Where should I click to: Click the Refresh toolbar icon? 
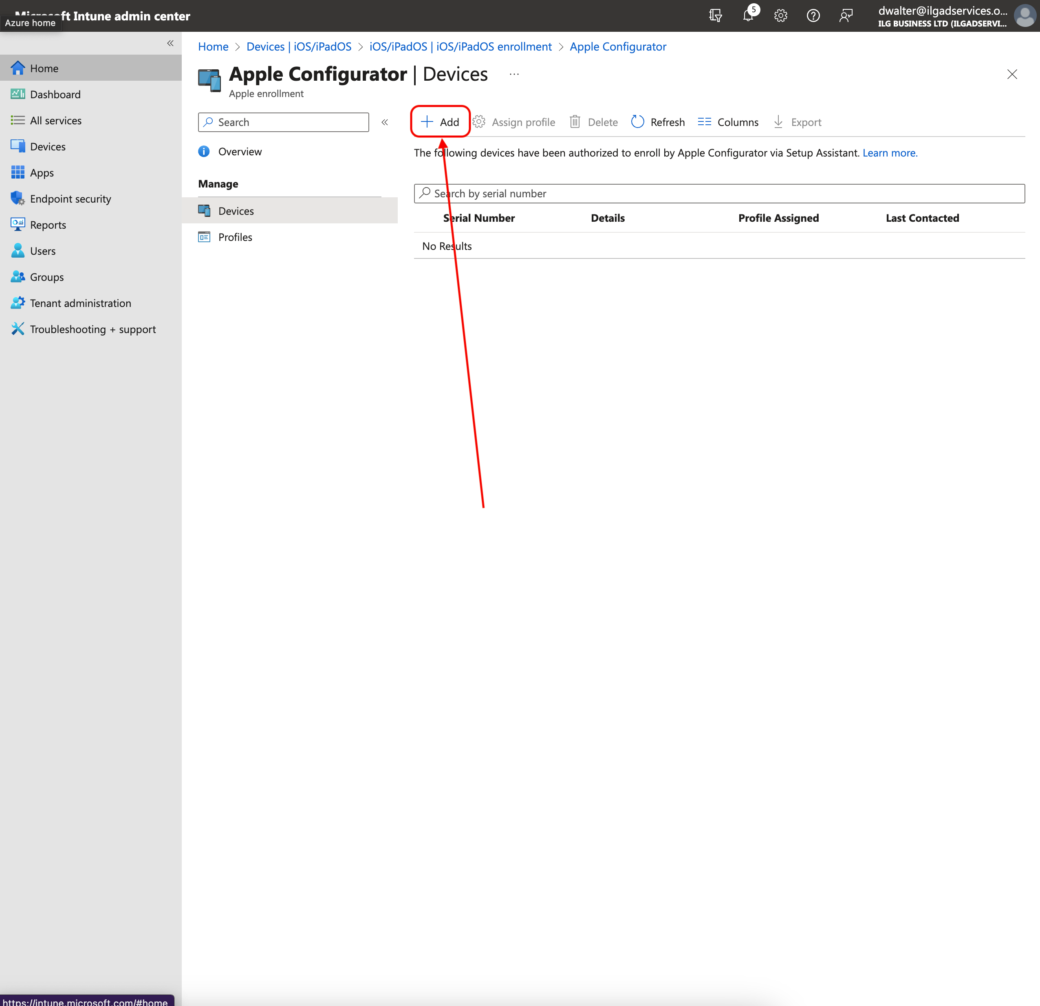tap(637, 122)
